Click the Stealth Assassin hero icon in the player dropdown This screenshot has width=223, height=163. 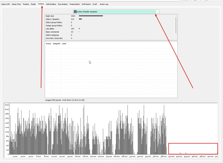(75, 12)
